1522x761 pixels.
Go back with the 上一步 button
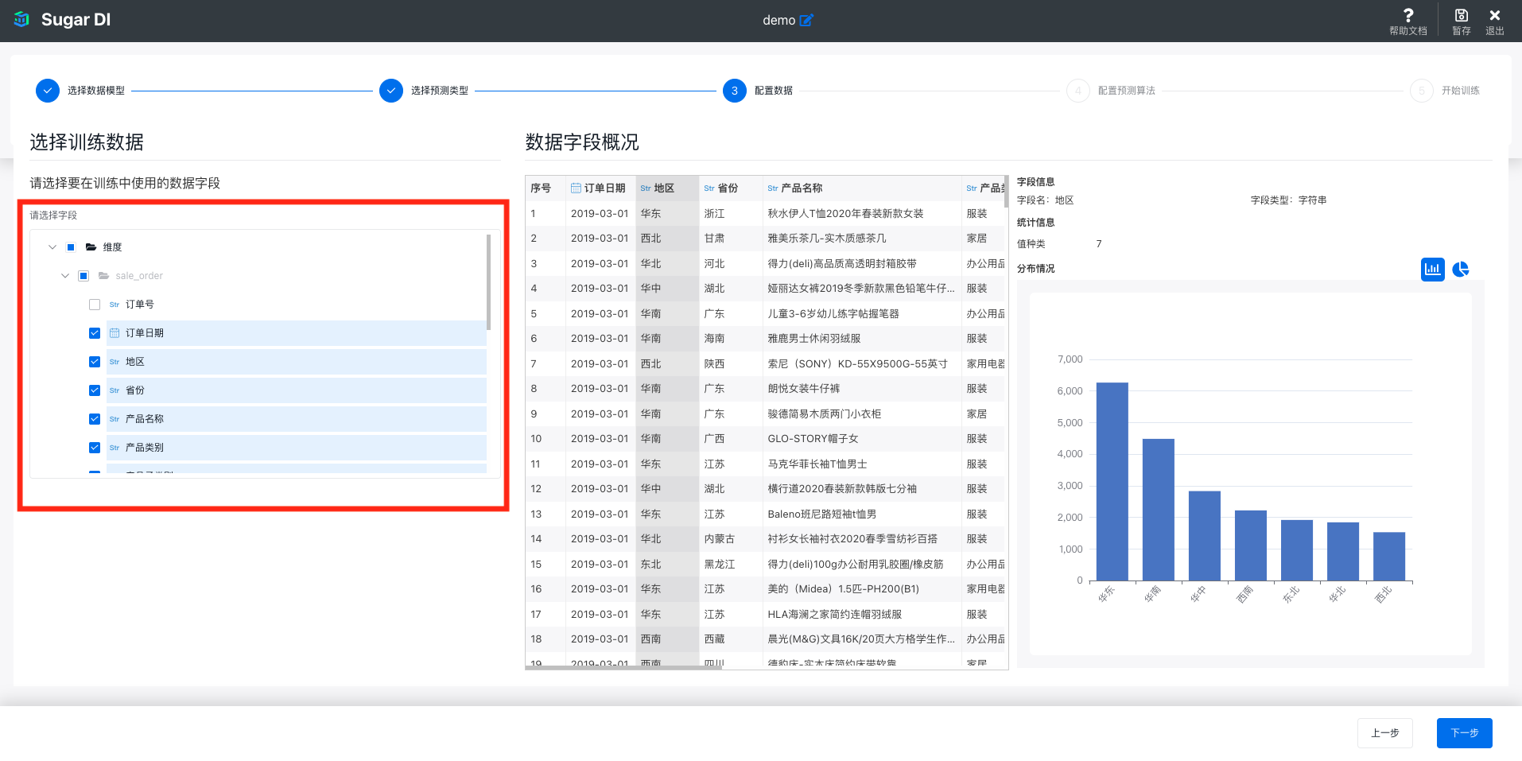click(x=1385, y=733)
